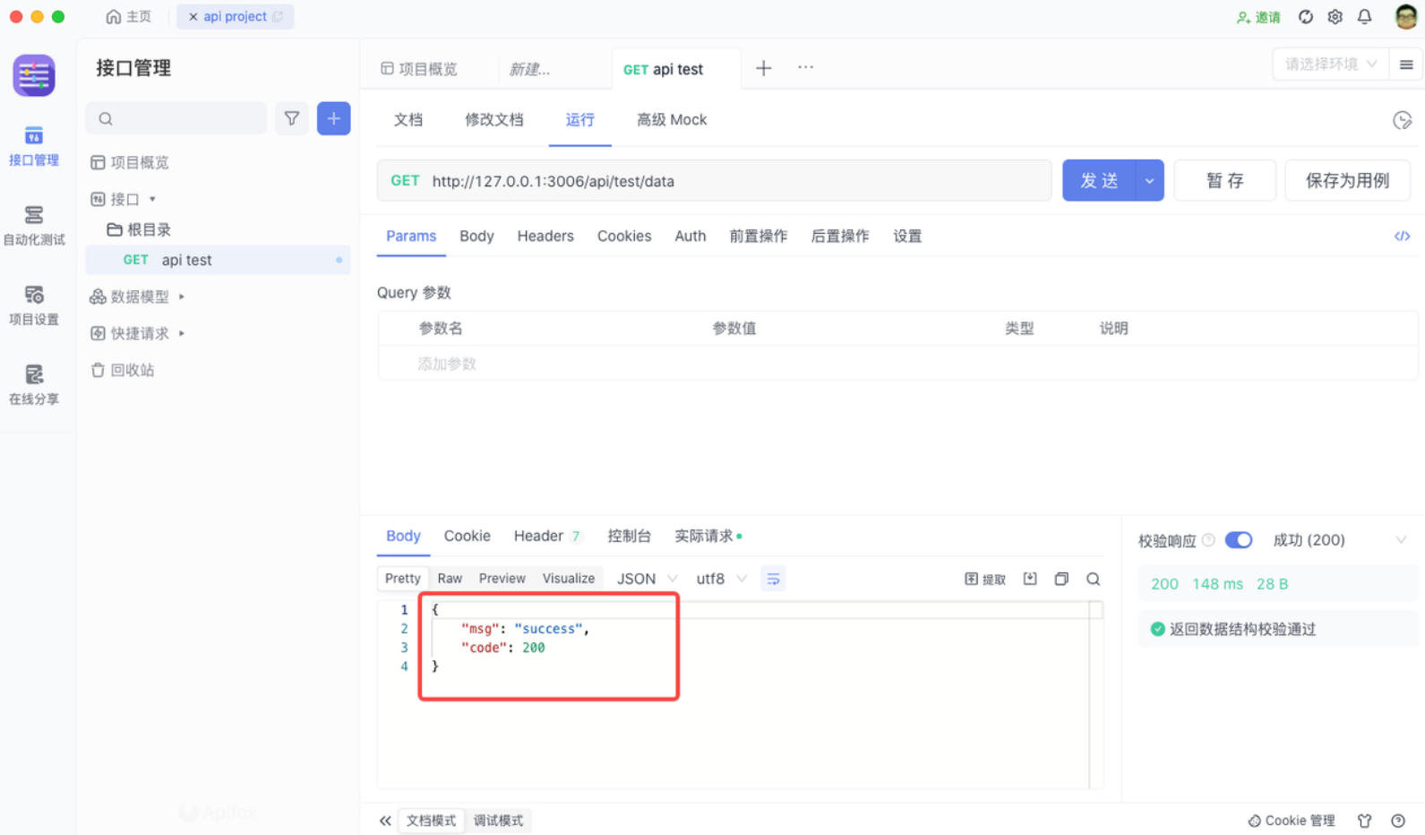Click the 暂存 button
The image size is (1425, 835).
[1224, 181]
